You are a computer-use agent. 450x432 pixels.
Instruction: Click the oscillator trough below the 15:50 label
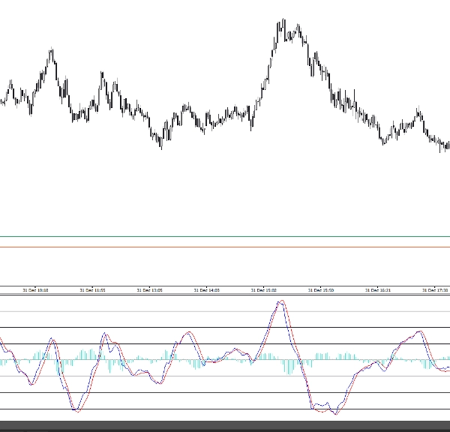point(335,412)
